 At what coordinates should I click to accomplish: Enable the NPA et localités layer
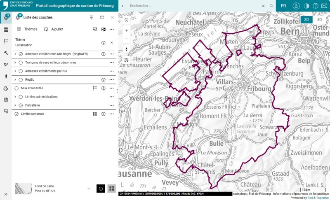click(x=16, y=88)
